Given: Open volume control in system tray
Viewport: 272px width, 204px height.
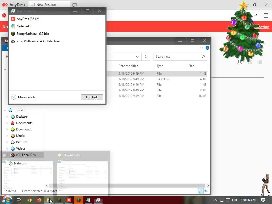Looking at the screenshot, I should coord(234,200).
